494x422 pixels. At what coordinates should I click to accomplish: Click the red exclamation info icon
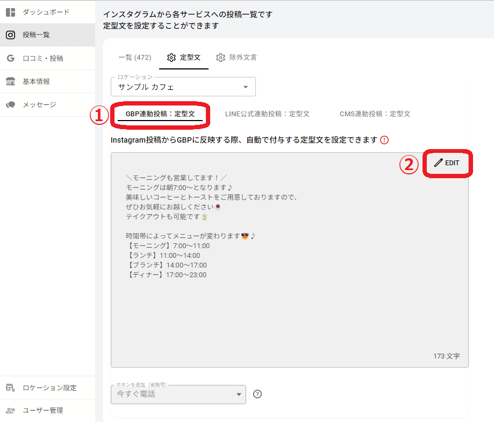(x=384, y=140)
